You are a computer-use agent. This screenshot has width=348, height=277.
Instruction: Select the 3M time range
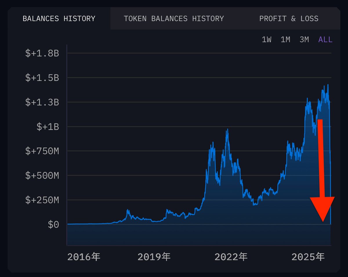click(304, 40)
